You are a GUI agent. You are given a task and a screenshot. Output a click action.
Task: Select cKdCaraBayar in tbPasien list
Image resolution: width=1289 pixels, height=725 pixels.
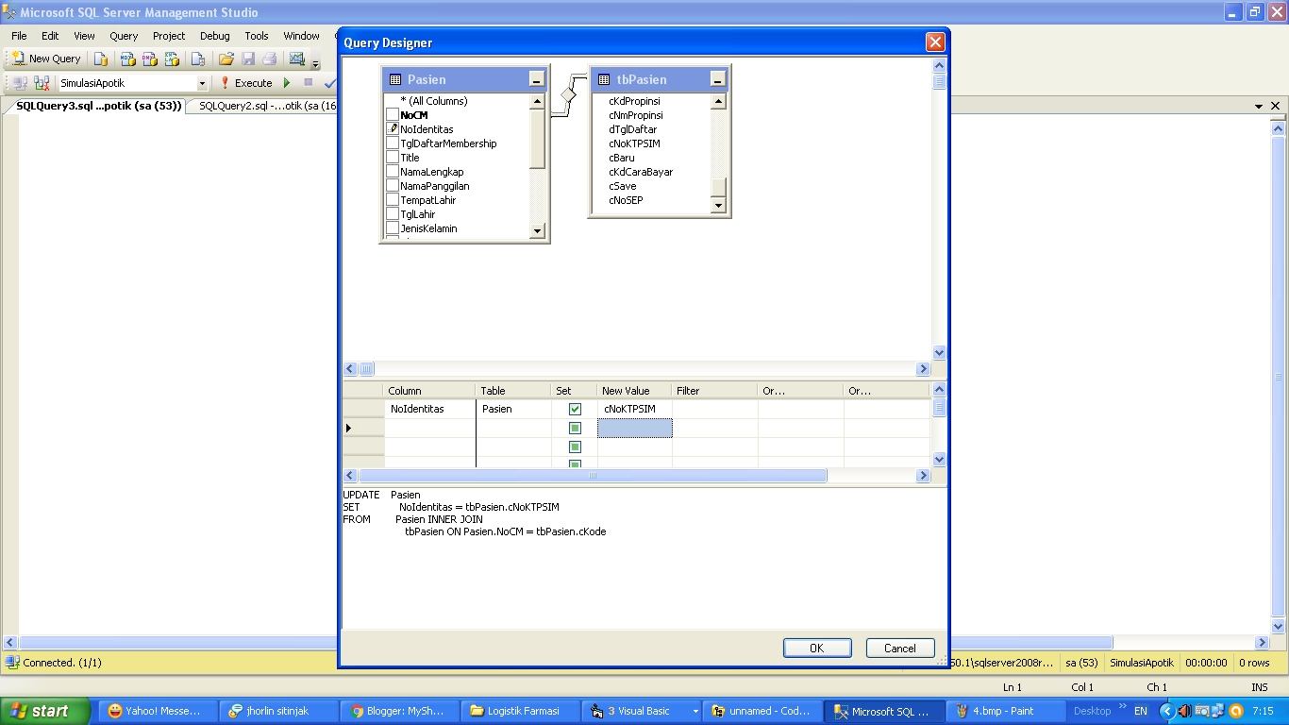[x=641, y=172]
